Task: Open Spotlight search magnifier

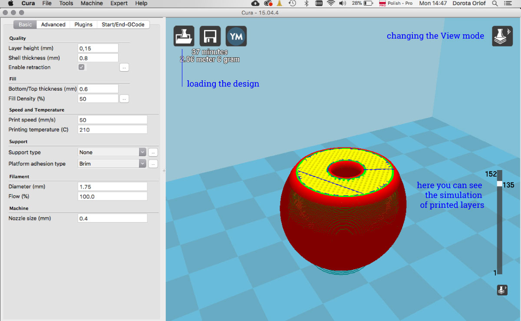Action: (495, 3)
